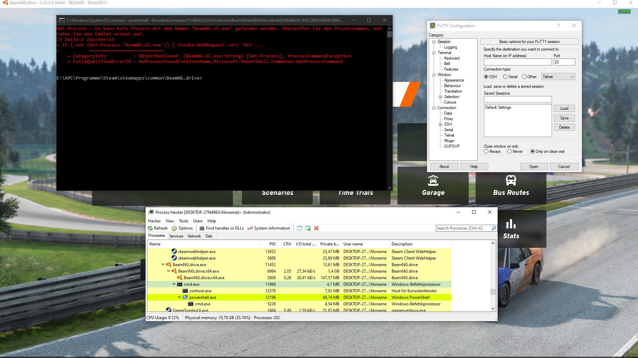Open the Users menu in Process Hacker
Screen dimensions: 638x358
click(x=198, y=221)
